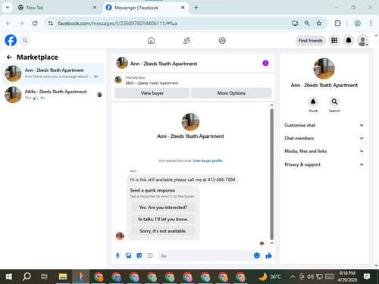
Task: Open the browser tab search dropdown
Action: tap(8, 8)
